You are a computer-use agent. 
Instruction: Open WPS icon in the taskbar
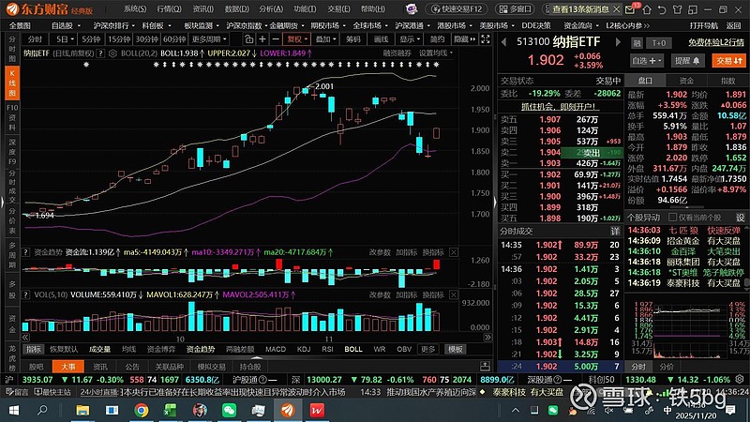[317, 410]
